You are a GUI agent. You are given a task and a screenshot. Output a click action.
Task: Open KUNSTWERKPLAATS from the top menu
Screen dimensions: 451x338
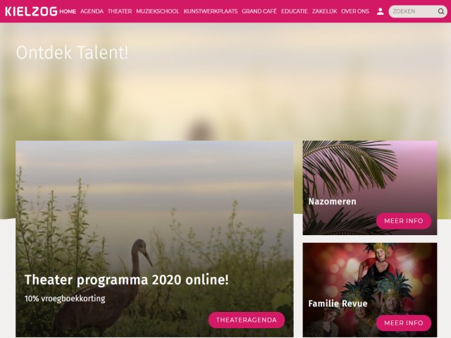pyautogui.click(x=211, y=11)
